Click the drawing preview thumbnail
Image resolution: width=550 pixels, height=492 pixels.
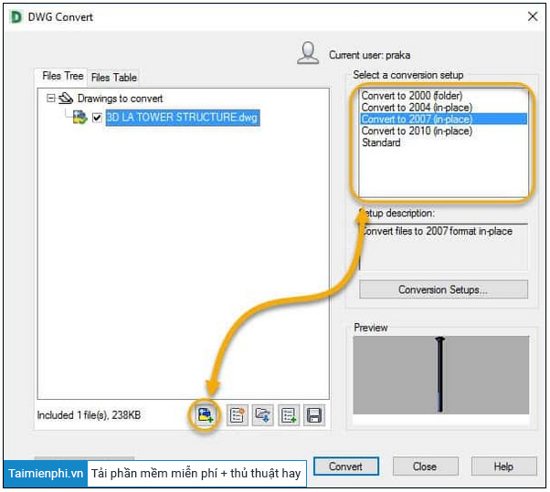coord(441,375)
